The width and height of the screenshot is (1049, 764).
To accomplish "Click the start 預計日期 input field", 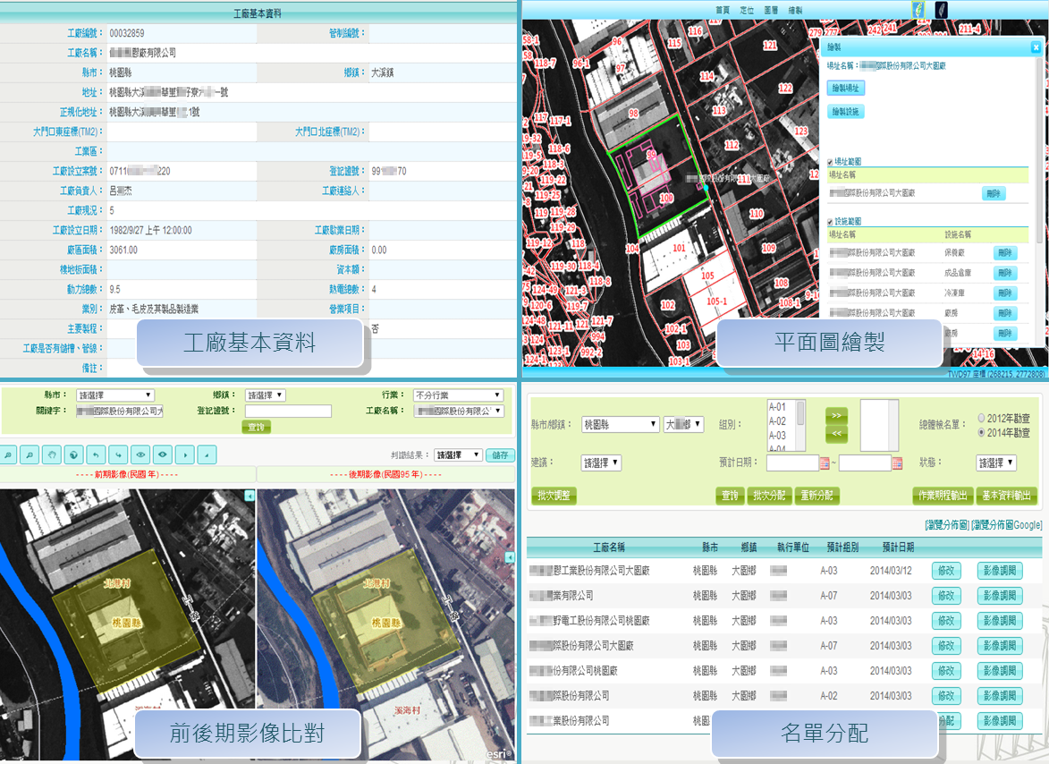I will 792,463.
